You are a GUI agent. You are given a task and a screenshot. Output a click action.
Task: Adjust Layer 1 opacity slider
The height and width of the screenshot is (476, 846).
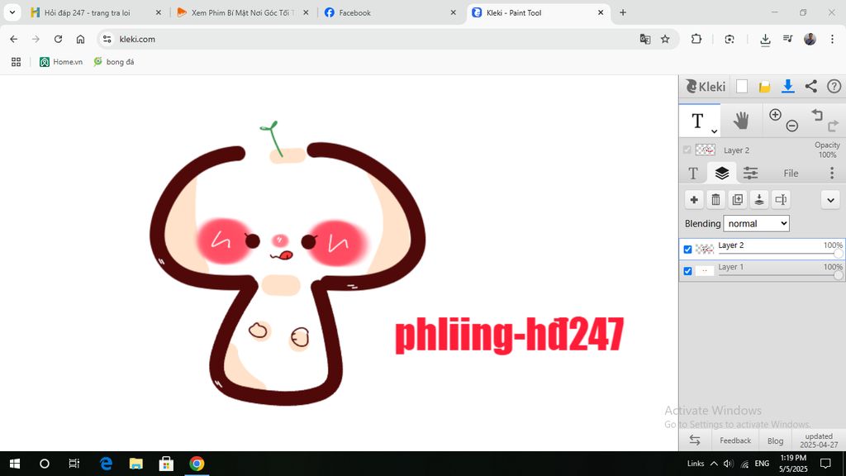click(x=780, y=275)
